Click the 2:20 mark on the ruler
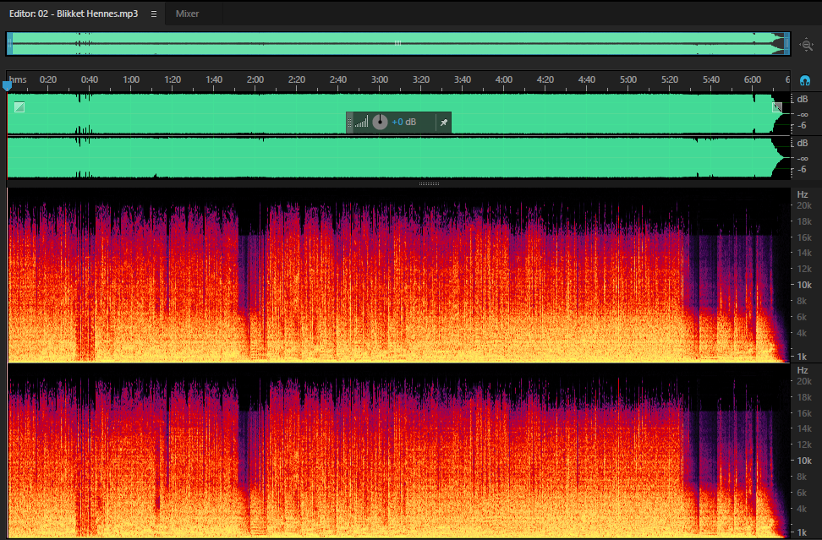Viewport: 822px width, 540px height. [297, 79]
